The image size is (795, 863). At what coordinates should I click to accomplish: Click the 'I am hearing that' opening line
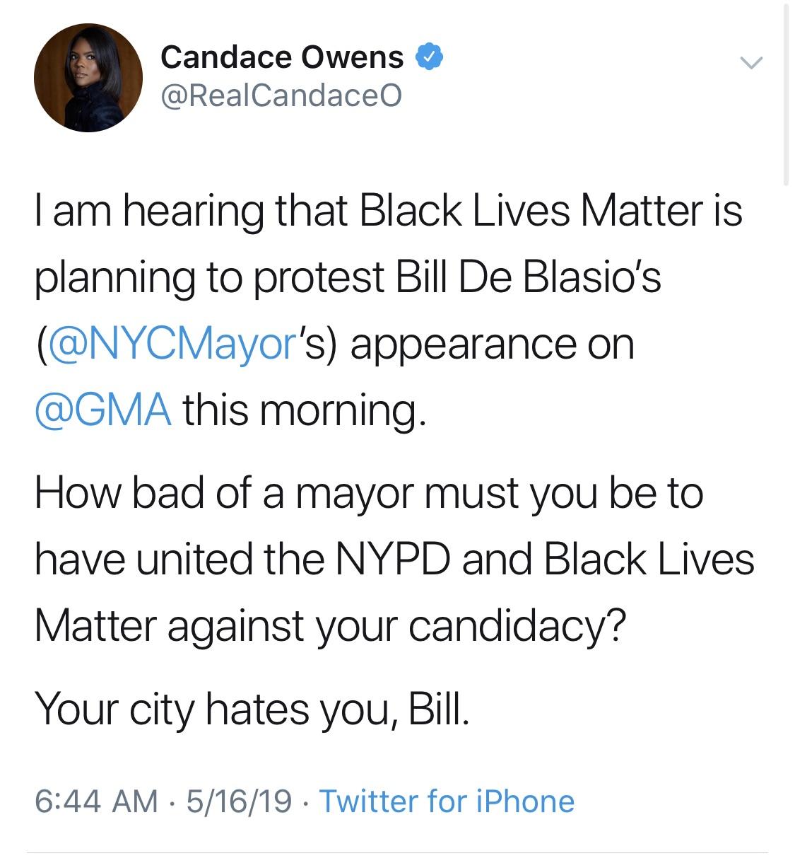191,212
